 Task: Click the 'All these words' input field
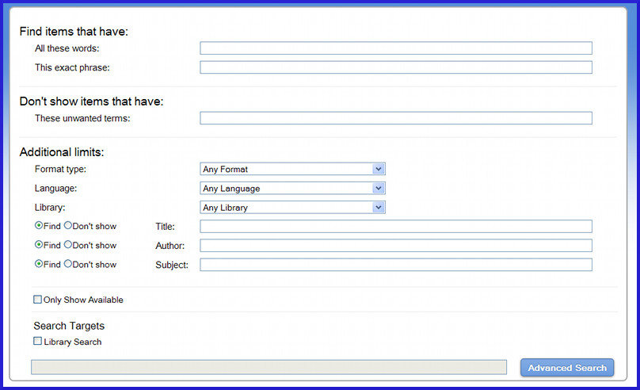coord(396,48)
